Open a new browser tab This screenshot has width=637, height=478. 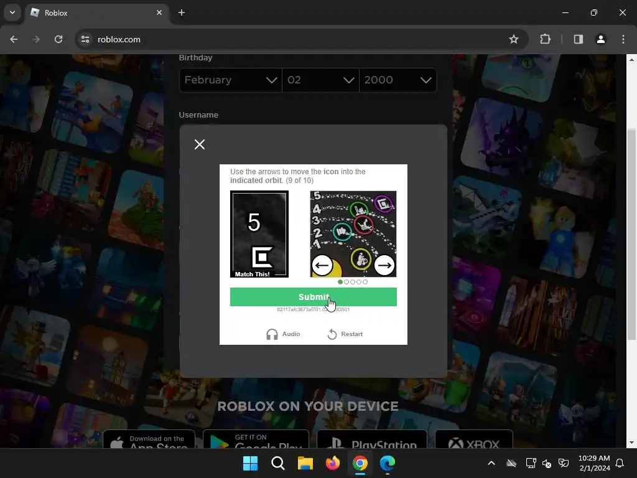182,12
